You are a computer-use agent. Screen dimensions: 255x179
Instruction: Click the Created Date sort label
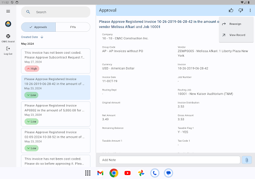pos(29,37)
